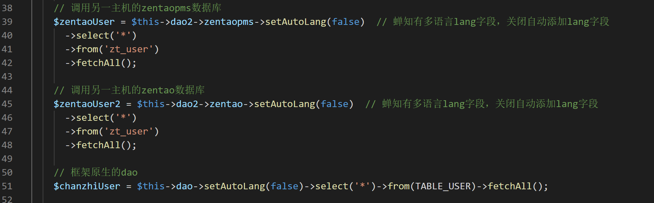Click fetchAll method on line 42

pyautogui.click(x=98, y=63)
